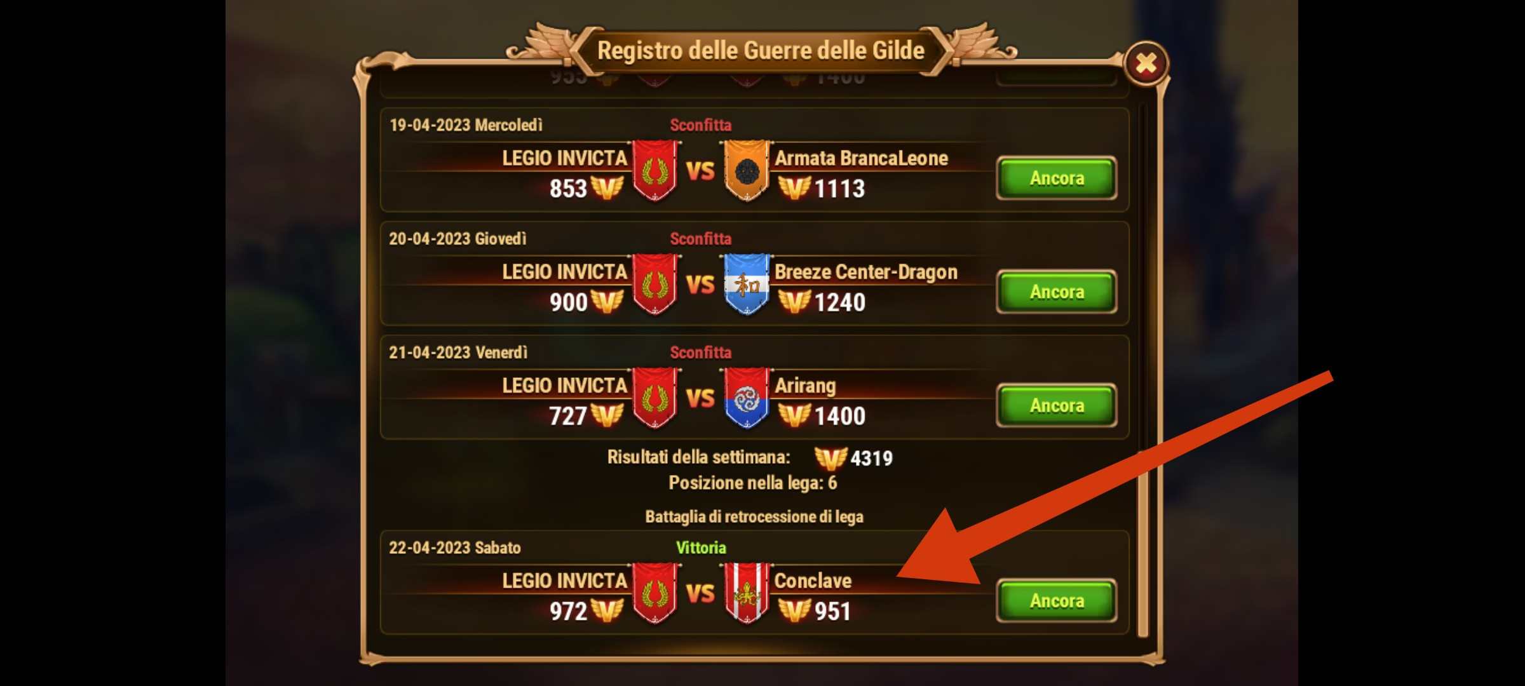Select the red-white striped Conclave banner
1525x686 pixels.
(747, 593)
